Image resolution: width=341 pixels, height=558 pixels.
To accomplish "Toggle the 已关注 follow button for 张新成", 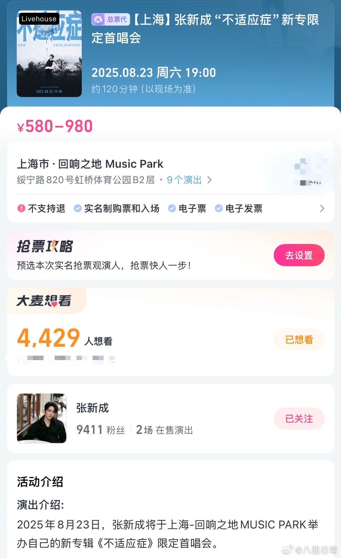I will coord(299,418).
